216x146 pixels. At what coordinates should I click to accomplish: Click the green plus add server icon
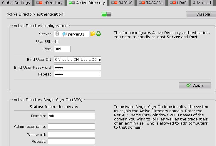click(x=98, y=34)
